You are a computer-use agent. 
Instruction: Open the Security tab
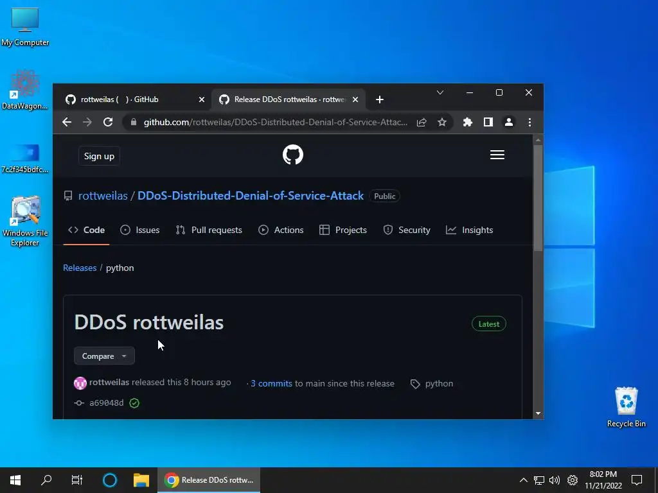coord(407,230)
